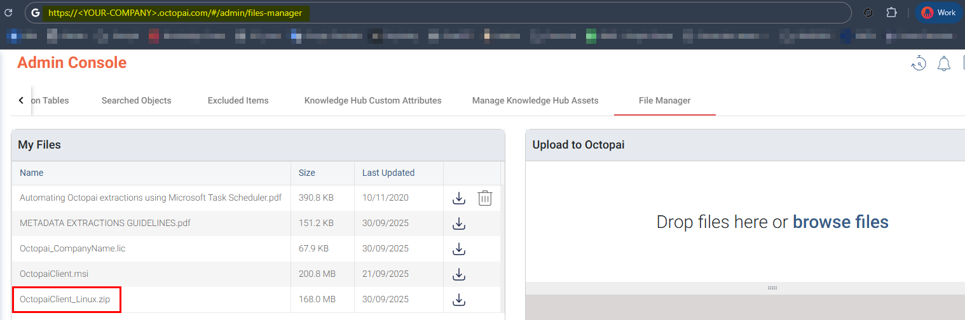Download METADATA EXTRACTIONS GUIDELINES.pdf
Screen dimensions: 965x320
coord(459,223)
